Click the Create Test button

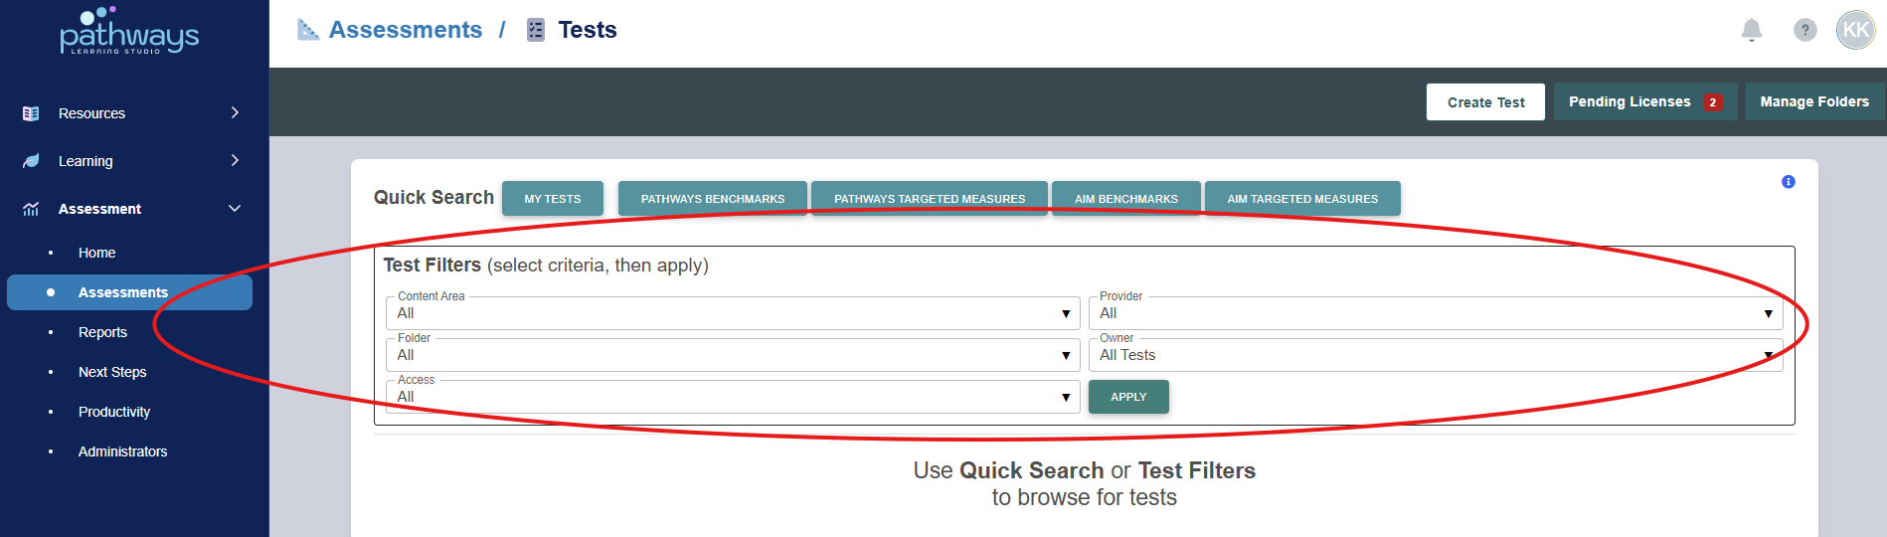(1485, 101)
